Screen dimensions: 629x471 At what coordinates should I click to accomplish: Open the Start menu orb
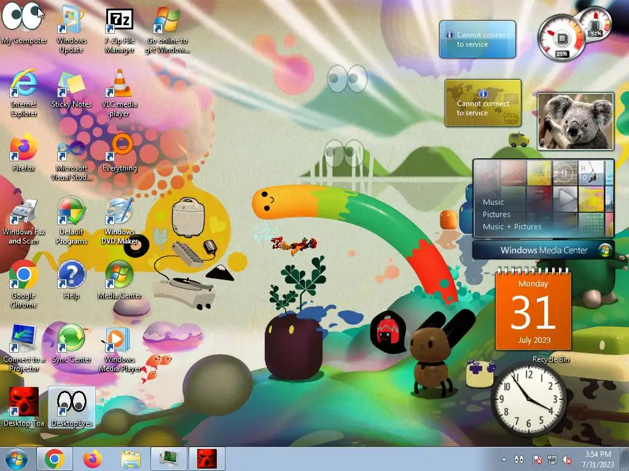coord(16,459)
